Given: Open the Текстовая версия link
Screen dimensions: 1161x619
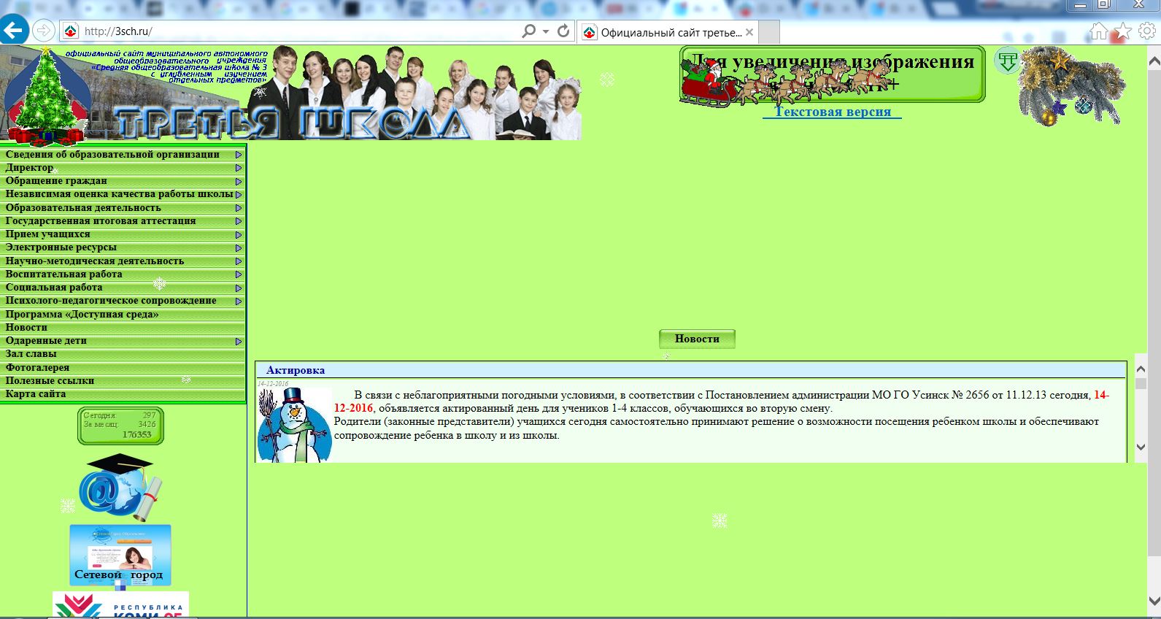Looking at the screenshot, I should tap(832, 112).
